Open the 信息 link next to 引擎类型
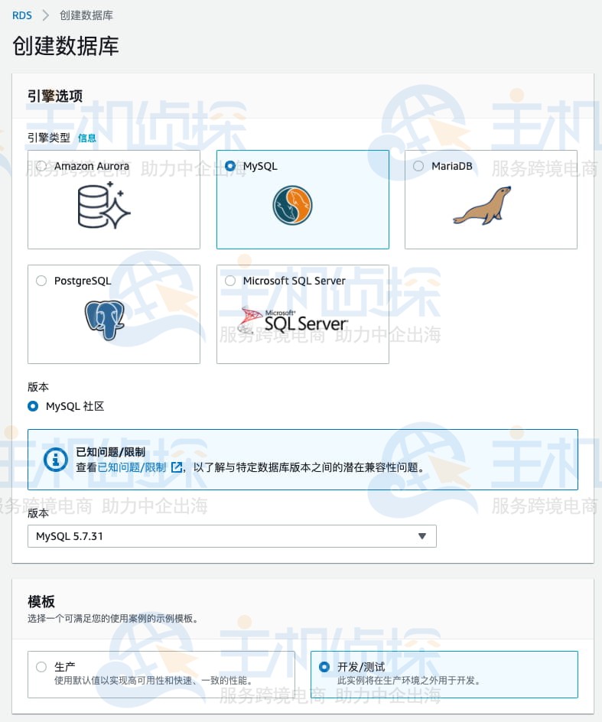Screen dimensions: 602x722 87,138
